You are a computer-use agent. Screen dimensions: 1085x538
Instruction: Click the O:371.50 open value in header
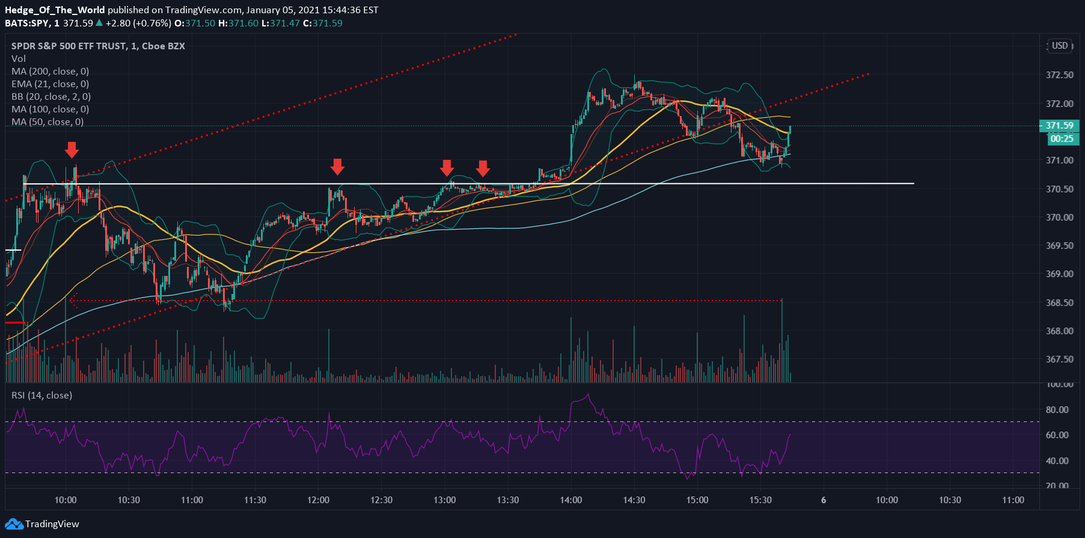[x=195, y=23]
